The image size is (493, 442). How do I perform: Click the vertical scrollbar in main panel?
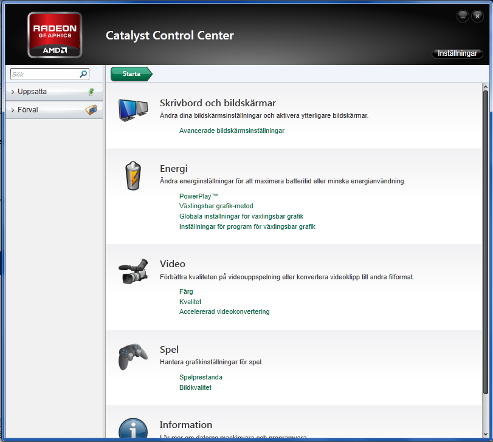pos(486,243)
